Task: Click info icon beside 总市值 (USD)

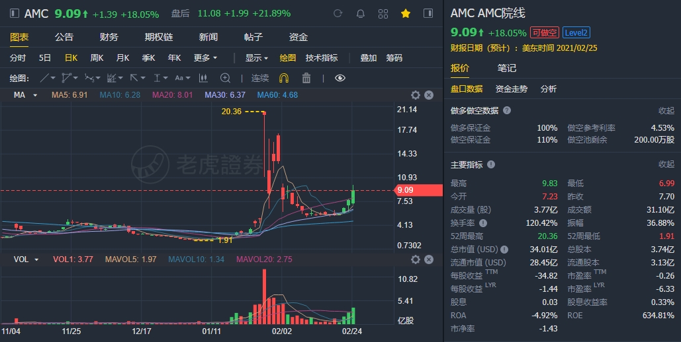Action: (x=504, y=250)
